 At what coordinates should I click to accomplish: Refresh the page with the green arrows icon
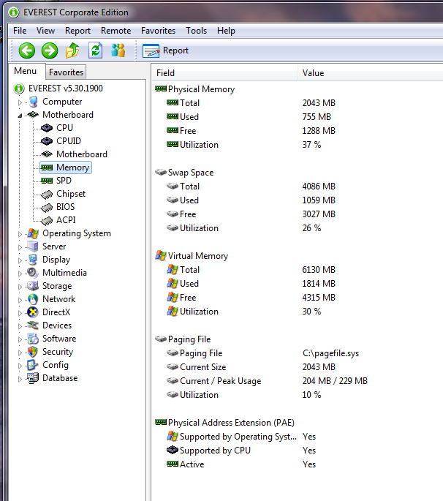tap(96, 50)
